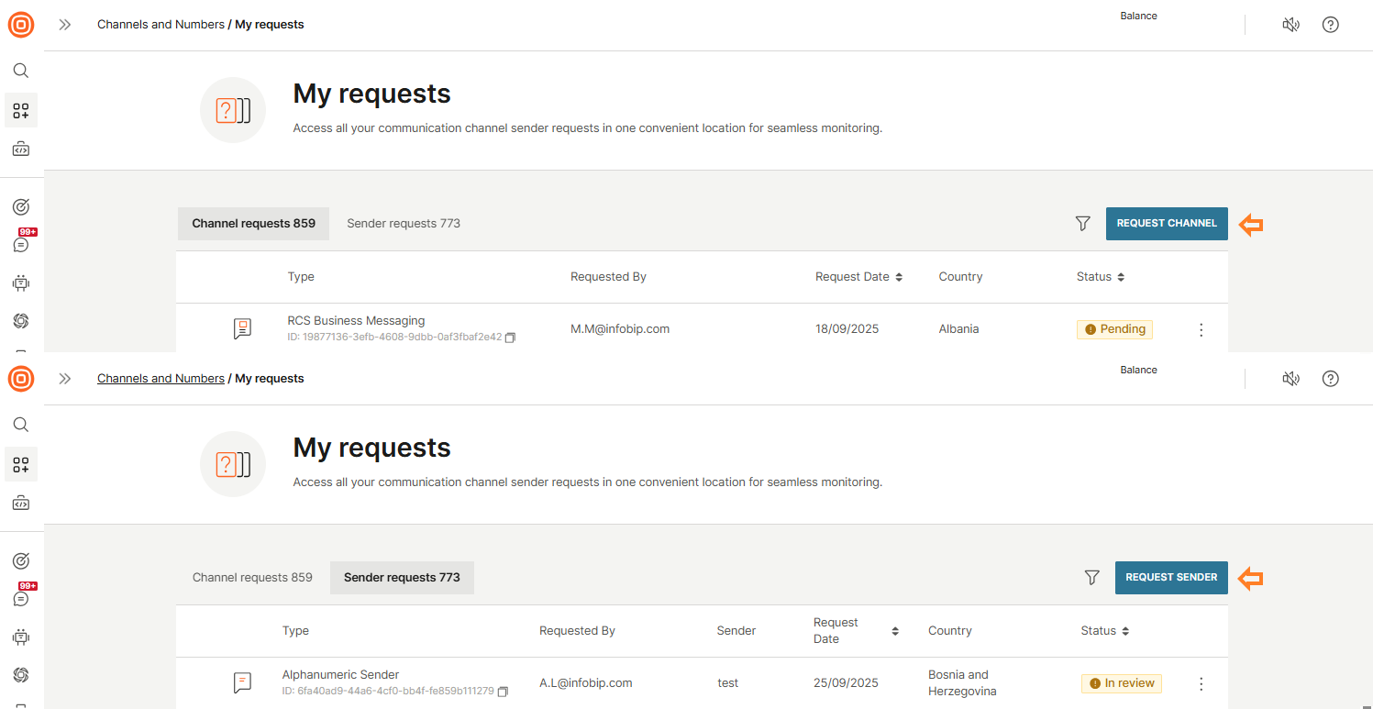Sort by Request Date in the Albania table
This screenshot has width=1373, height=709.
[899, 277]
